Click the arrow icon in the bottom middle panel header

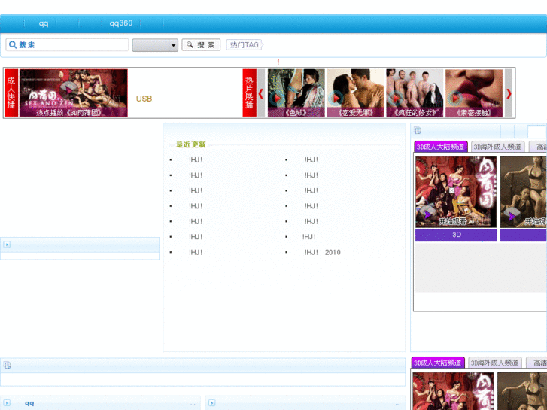coord(211,403)
